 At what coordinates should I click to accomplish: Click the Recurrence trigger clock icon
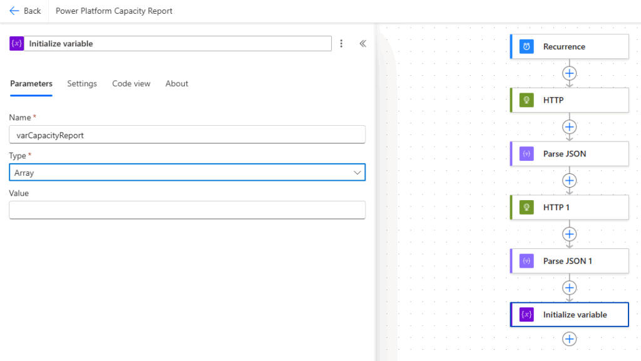pos(526,47)
